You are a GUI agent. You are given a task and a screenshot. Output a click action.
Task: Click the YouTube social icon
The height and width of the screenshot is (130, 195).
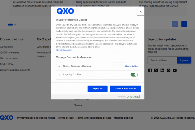pyautogui.click(x=175, y=70)
